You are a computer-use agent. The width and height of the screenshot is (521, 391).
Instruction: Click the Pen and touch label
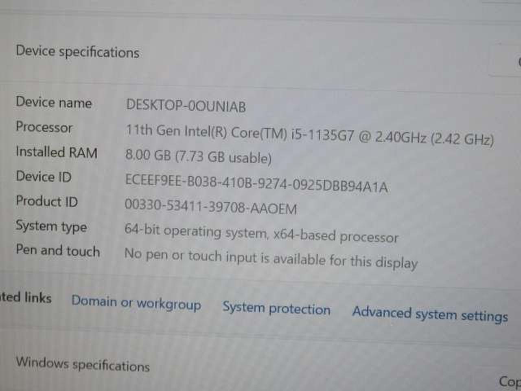(x=57, y=250)
